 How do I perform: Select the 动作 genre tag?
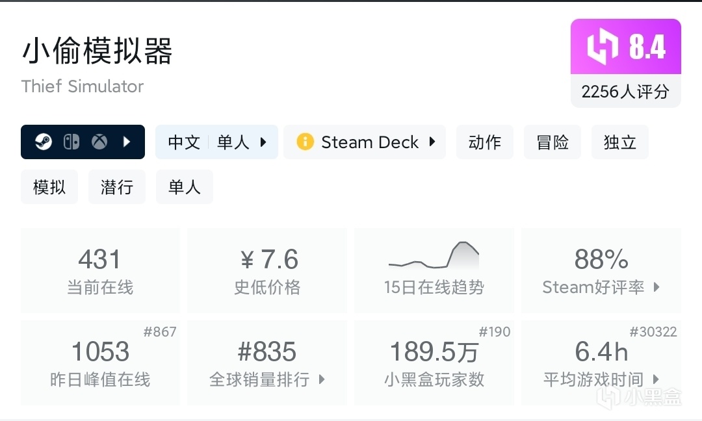485,142
